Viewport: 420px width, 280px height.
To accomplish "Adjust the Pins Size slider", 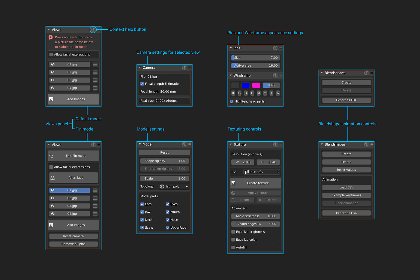I will tap(256, 58).
